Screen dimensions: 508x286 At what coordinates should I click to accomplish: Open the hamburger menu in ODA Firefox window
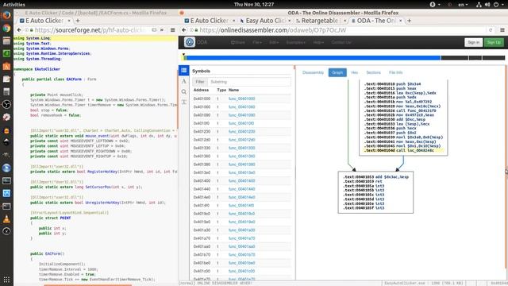point(502,30)
